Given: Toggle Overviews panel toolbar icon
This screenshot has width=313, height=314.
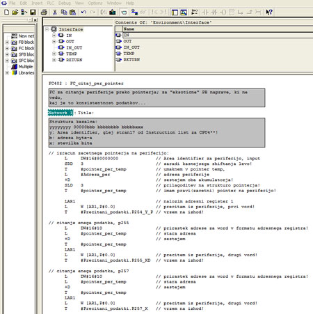Looking at the screenshot, I should (x=175, y=12).
